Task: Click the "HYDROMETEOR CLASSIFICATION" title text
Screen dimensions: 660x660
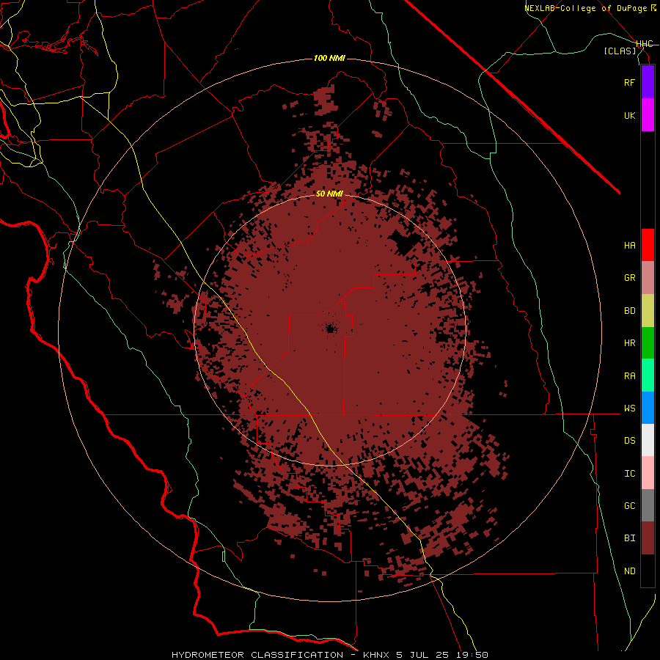Action: click(x=257, y=655)
